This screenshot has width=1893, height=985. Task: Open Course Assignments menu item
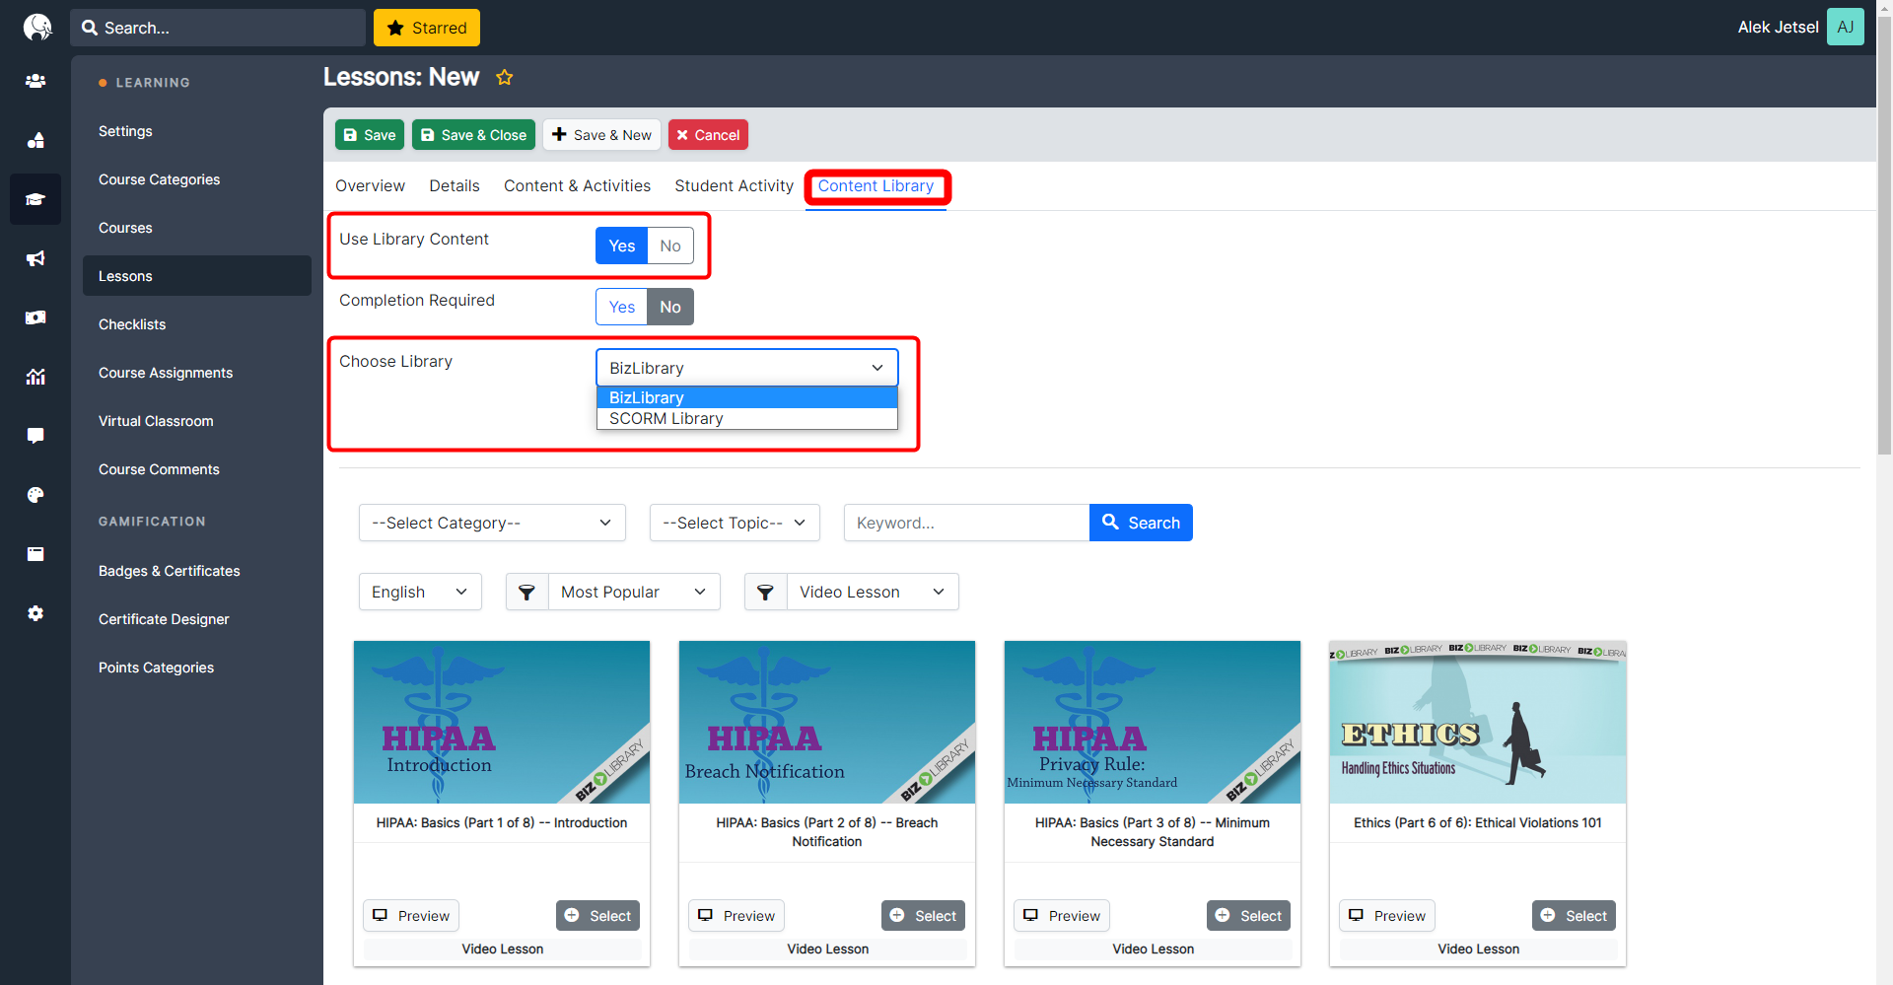(x=197, y=373)
